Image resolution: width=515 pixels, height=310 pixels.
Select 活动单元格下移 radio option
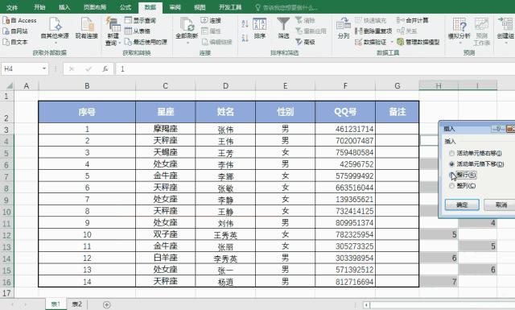451,164
